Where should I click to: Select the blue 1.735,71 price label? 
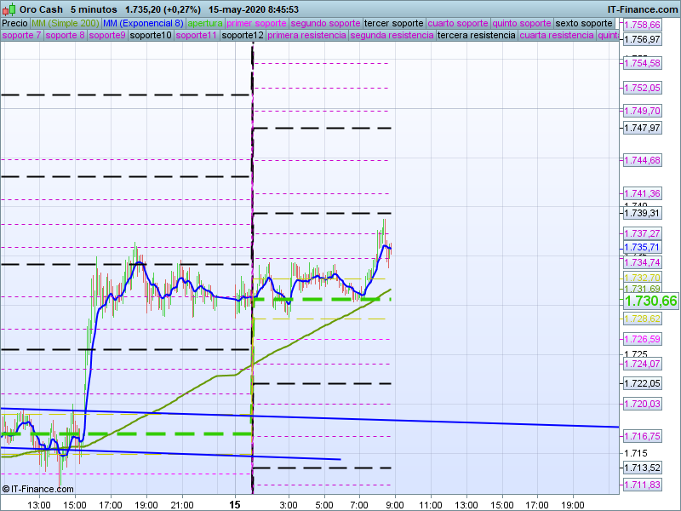[642, 247]
